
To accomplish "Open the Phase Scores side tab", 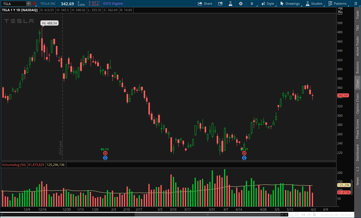I will point(357,129).
